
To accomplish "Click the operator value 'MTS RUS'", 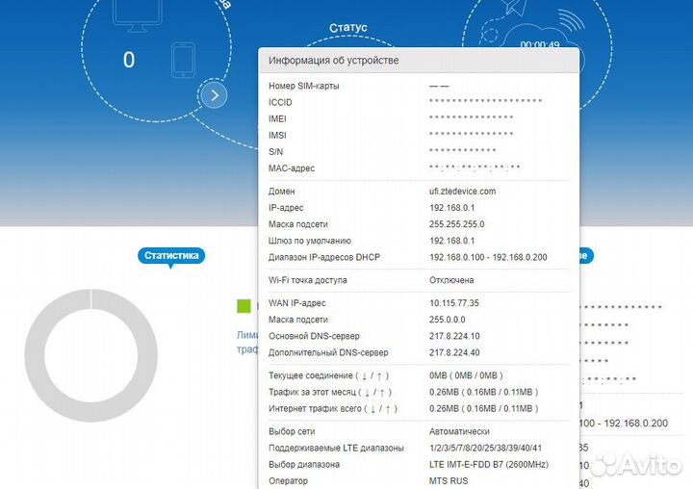I will coord(449,480).
